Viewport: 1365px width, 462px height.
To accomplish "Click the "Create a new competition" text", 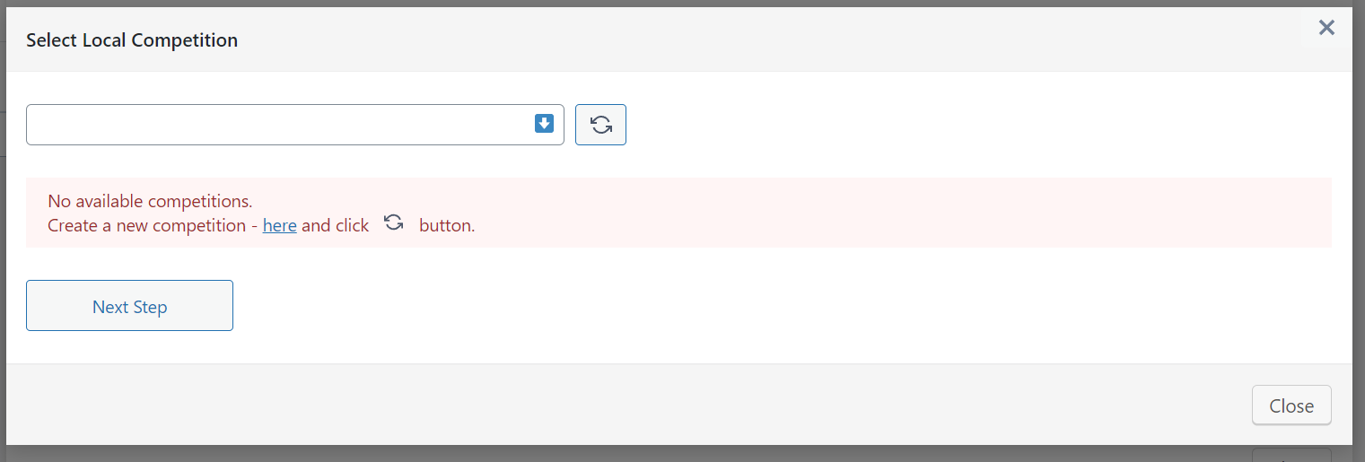I will point(146,225).
